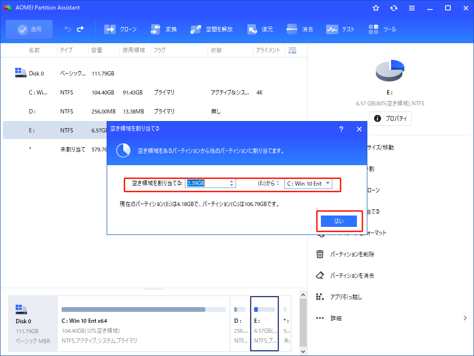Decrease allocated size with down spinner arrow
This screenshot has height=356, width=474.
tap(232, 185)
